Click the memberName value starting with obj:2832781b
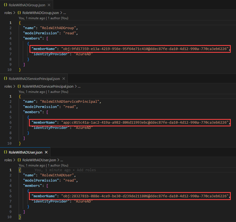236x222 pixels. click(145, 196)
